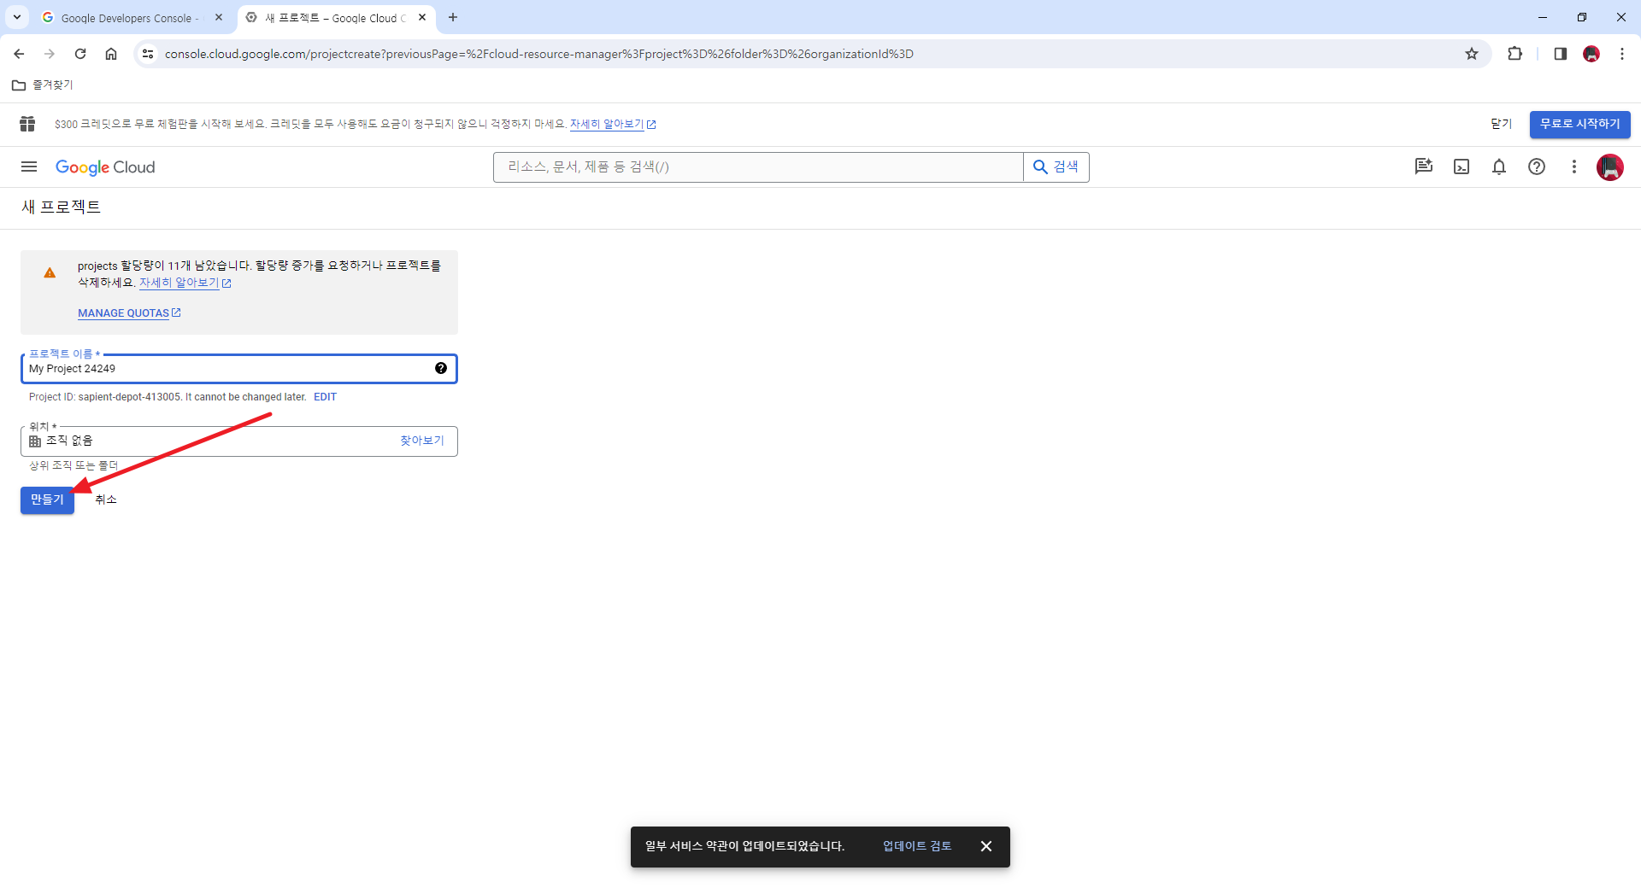Open the tab search chevron
Viewport: 1641px width, 888px height.
(17, 17)
